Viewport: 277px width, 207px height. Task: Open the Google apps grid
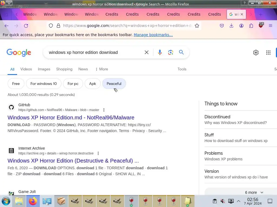click(268, 53)
